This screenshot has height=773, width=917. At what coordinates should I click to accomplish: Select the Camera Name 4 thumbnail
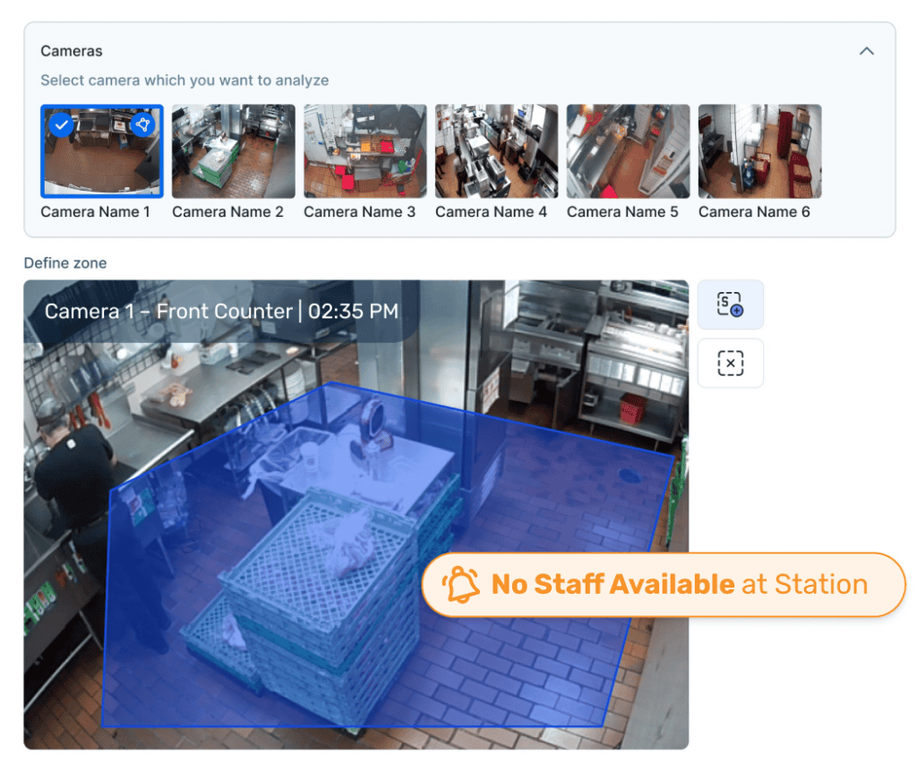(x=496, y=151)
